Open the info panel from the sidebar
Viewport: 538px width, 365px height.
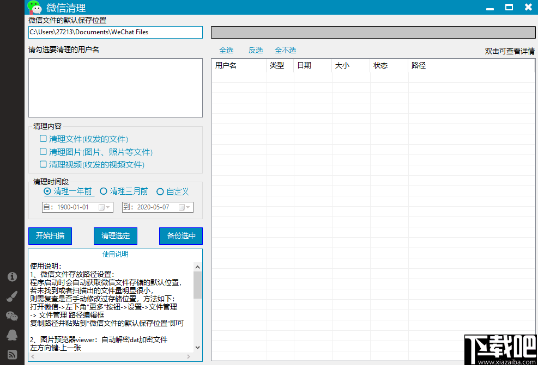click(x=12, y=277)
